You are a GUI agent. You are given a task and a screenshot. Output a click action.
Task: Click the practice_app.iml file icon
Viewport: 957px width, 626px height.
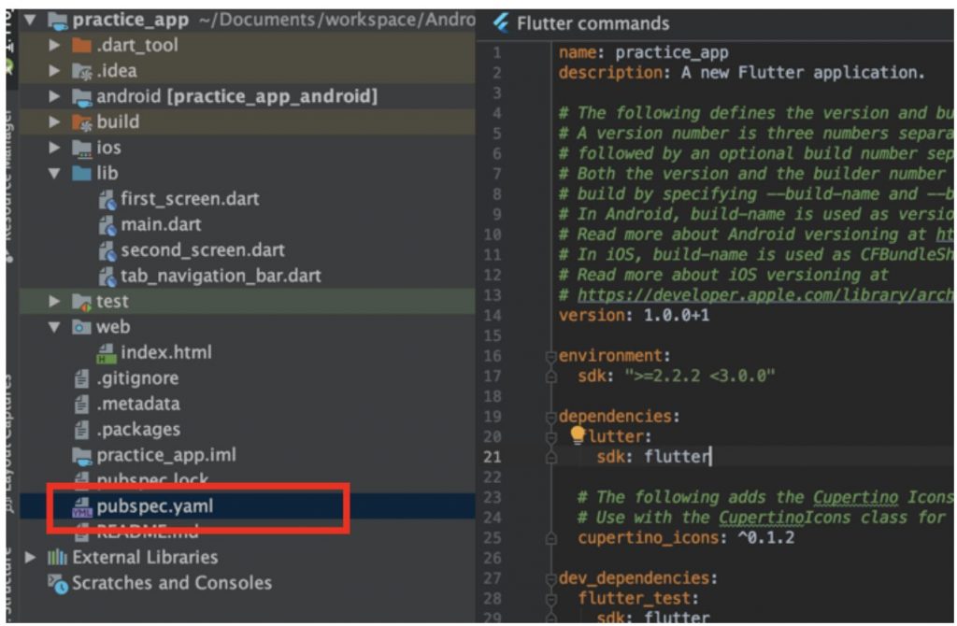point(83,456)
